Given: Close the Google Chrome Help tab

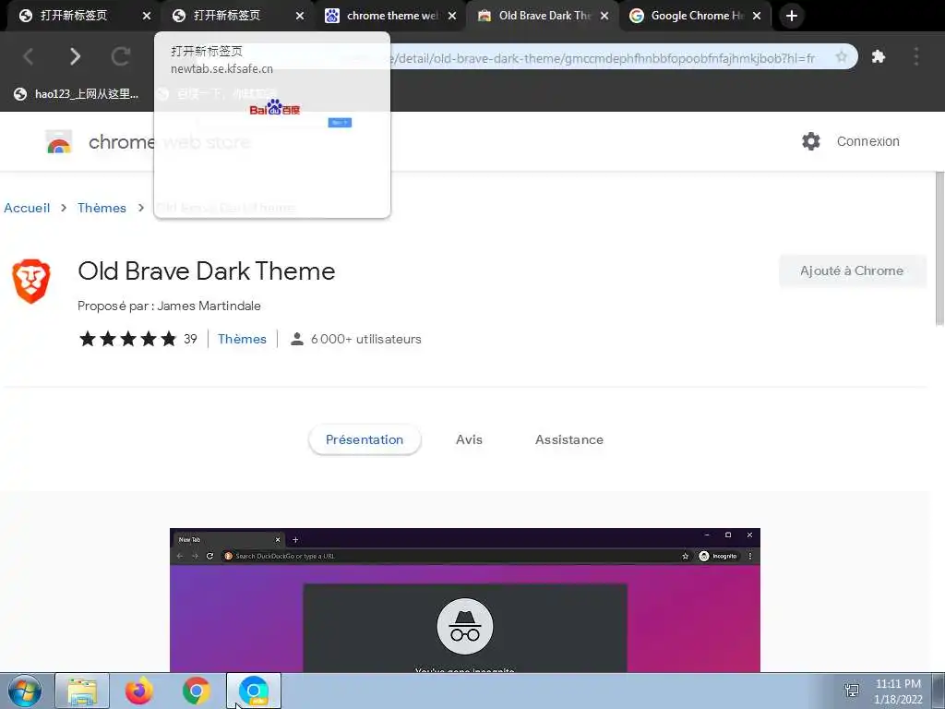Looking at the screenshot, I should click(757, 17).
